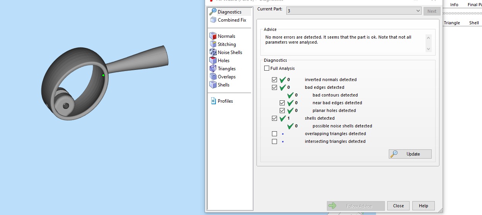This screenshot has width=482, height=215.
Task: Switch to the Triangle tab
Action: (x=452, y=23)
